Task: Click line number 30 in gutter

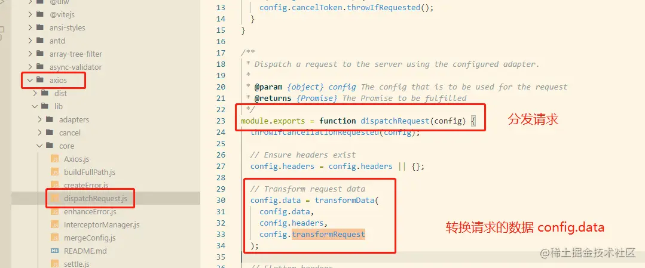Action: point(221,200)
